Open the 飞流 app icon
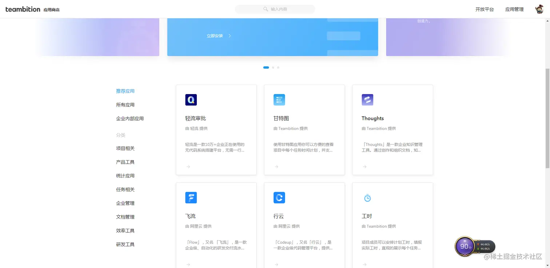The height and width of the screenshot is (268, 550). tap(191, 198)
